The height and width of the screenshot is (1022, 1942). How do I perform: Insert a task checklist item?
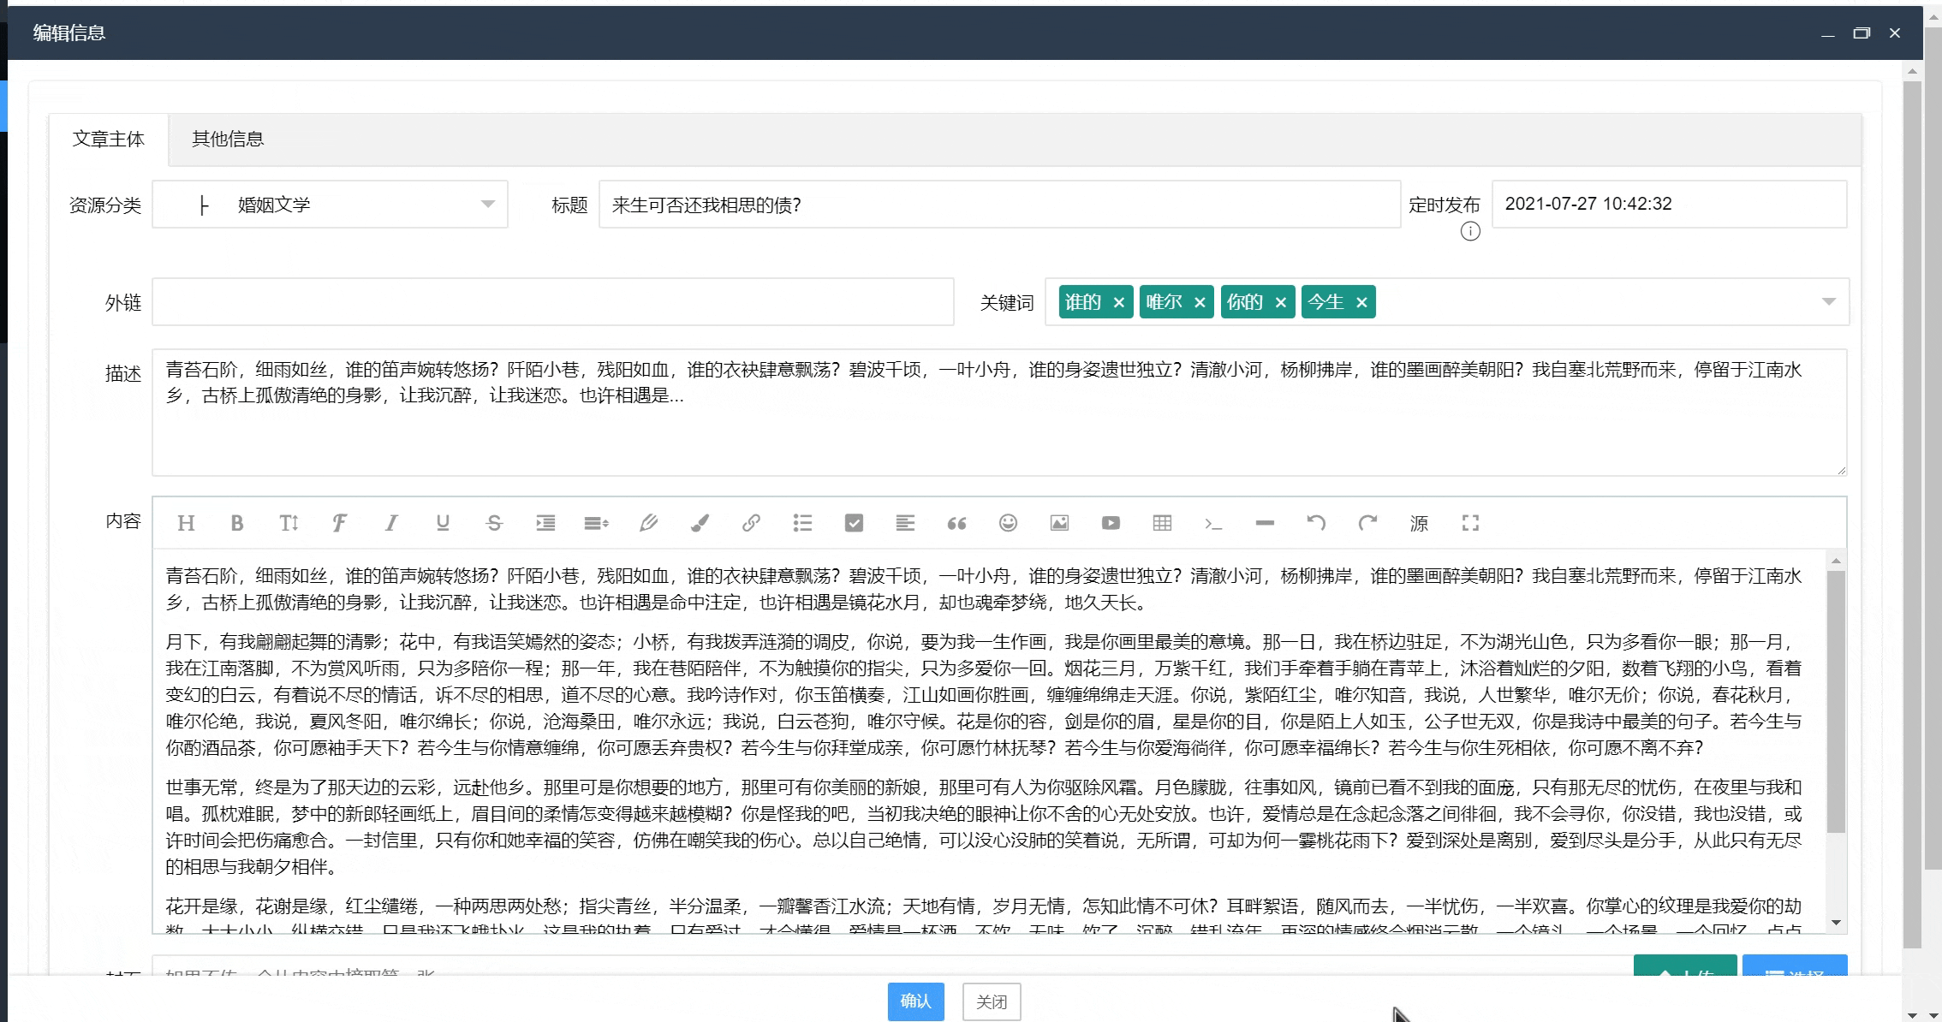854,523
